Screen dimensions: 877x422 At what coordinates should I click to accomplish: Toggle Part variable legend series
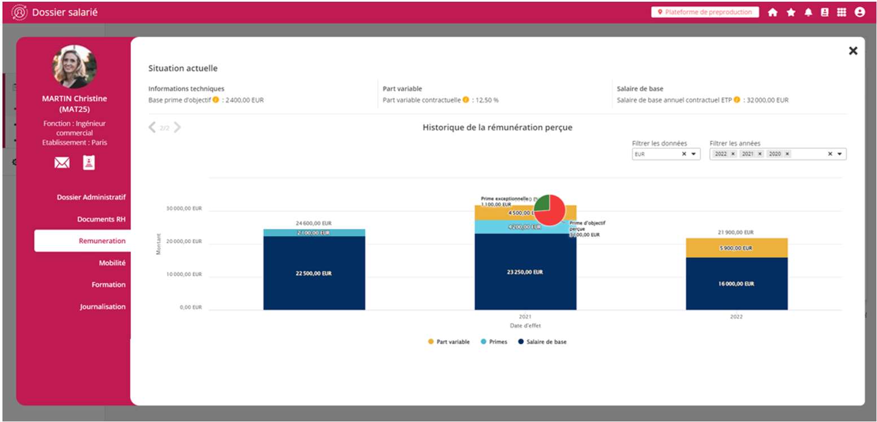point(449,342)
